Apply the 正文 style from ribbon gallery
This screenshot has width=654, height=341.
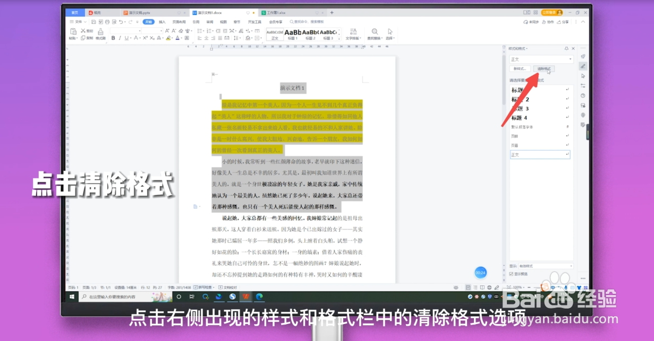coord(275,34)
